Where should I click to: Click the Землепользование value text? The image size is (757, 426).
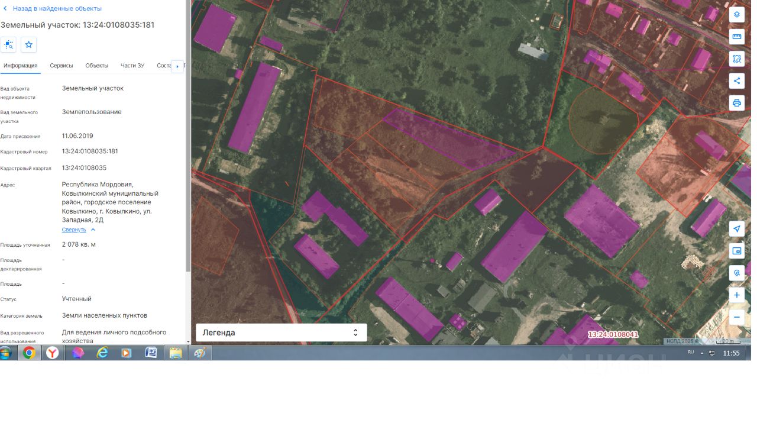[92, 112]
